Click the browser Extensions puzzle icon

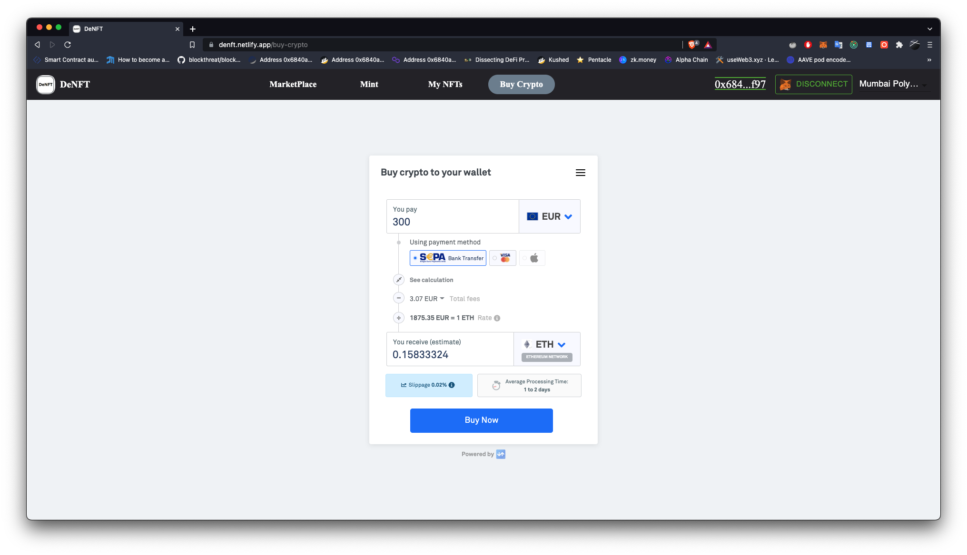(899, 45)
